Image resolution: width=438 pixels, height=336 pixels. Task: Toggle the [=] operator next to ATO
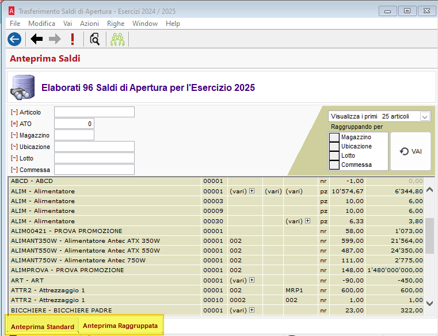14,124
